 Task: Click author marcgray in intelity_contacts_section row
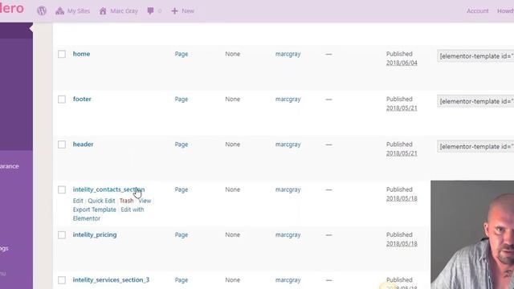(288, 189)
